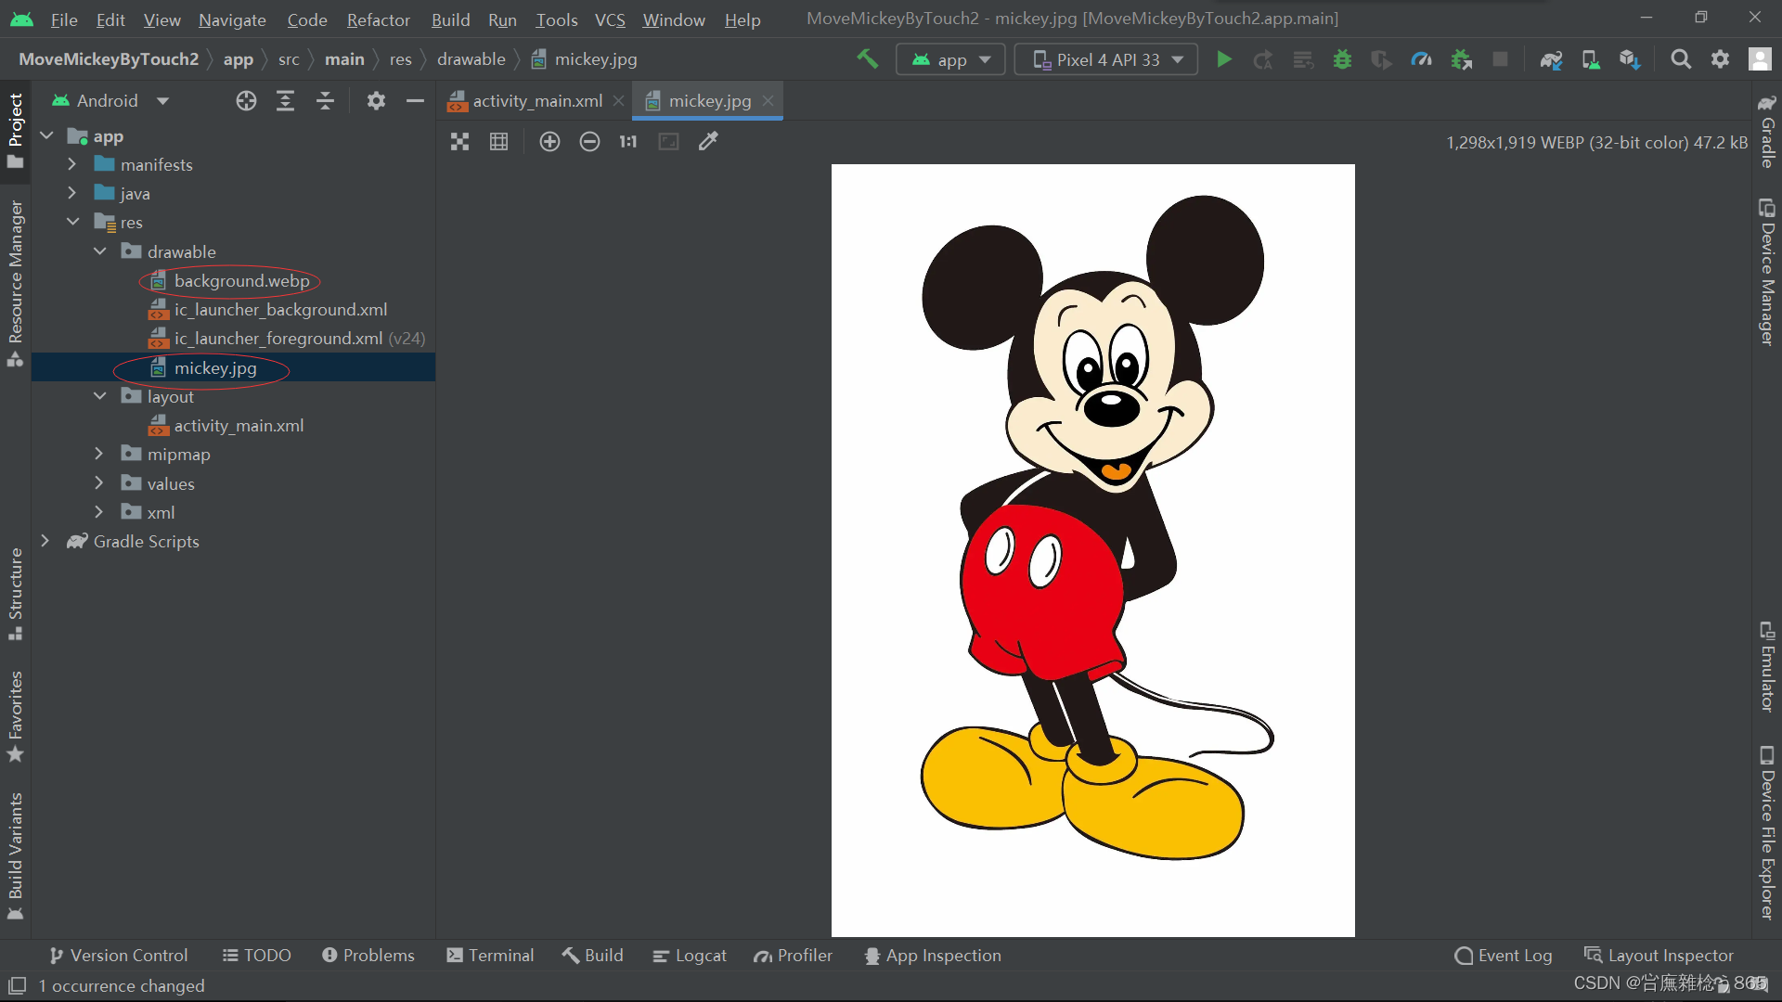This screenshot has width=1782, height=1002.
Task: Close the mickey.jpg editor tab
Action: click(768, 100)
